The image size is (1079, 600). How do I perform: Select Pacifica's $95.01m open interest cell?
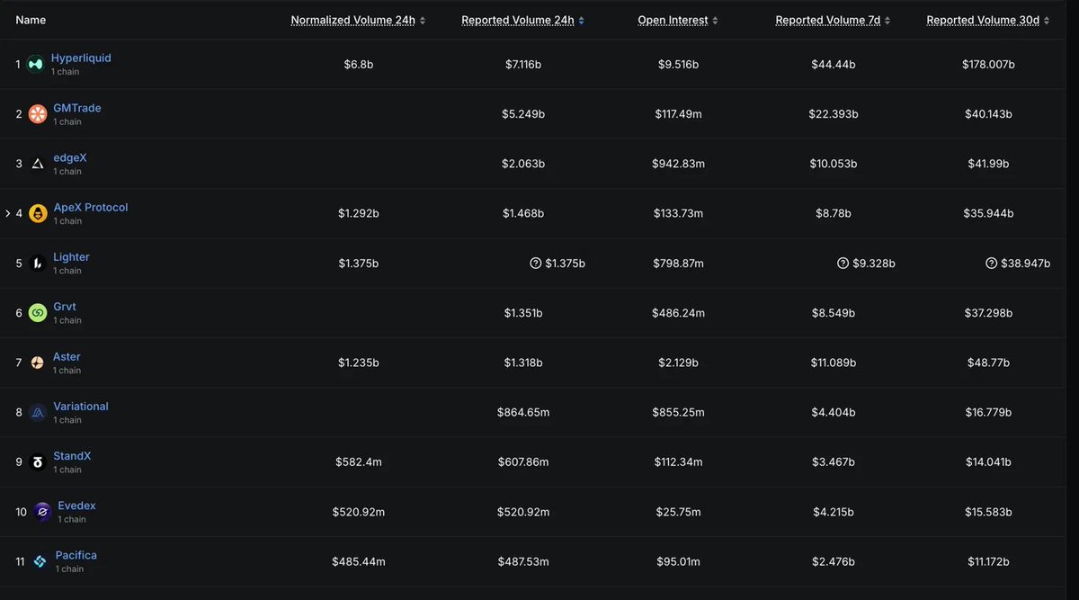point(679,562)
